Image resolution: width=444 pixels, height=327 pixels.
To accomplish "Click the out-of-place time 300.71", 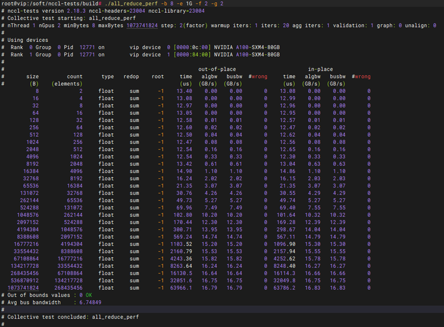I will [183, 230].
